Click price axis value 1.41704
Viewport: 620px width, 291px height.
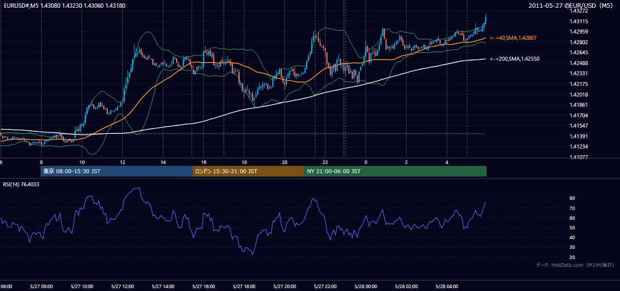(579, 115)
